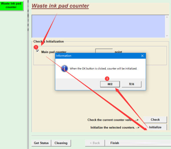Go to the previous page with < Back
Screen dimensions: 171x149
pos(95,143)
